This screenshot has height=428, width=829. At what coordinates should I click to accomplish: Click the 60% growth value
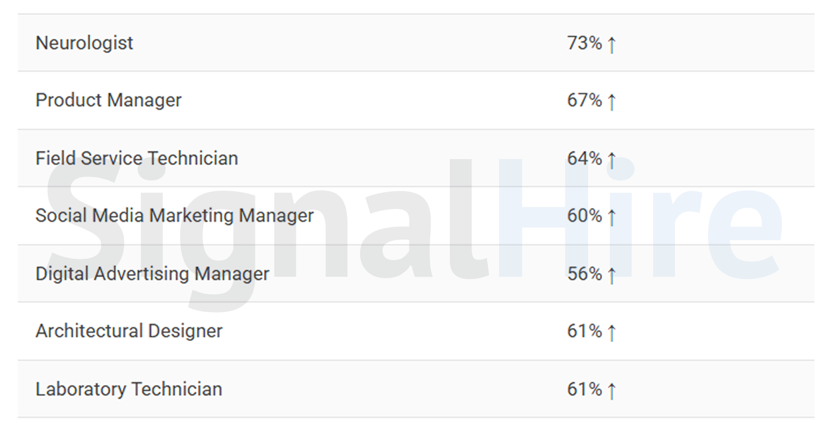click(x=584, y=216)
